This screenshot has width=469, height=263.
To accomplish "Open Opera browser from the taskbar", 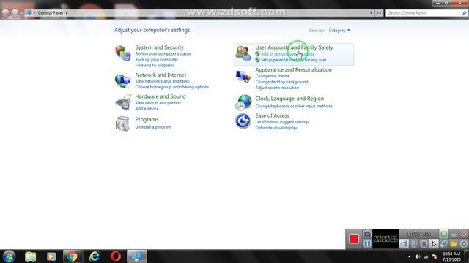I will click(116, 256).
